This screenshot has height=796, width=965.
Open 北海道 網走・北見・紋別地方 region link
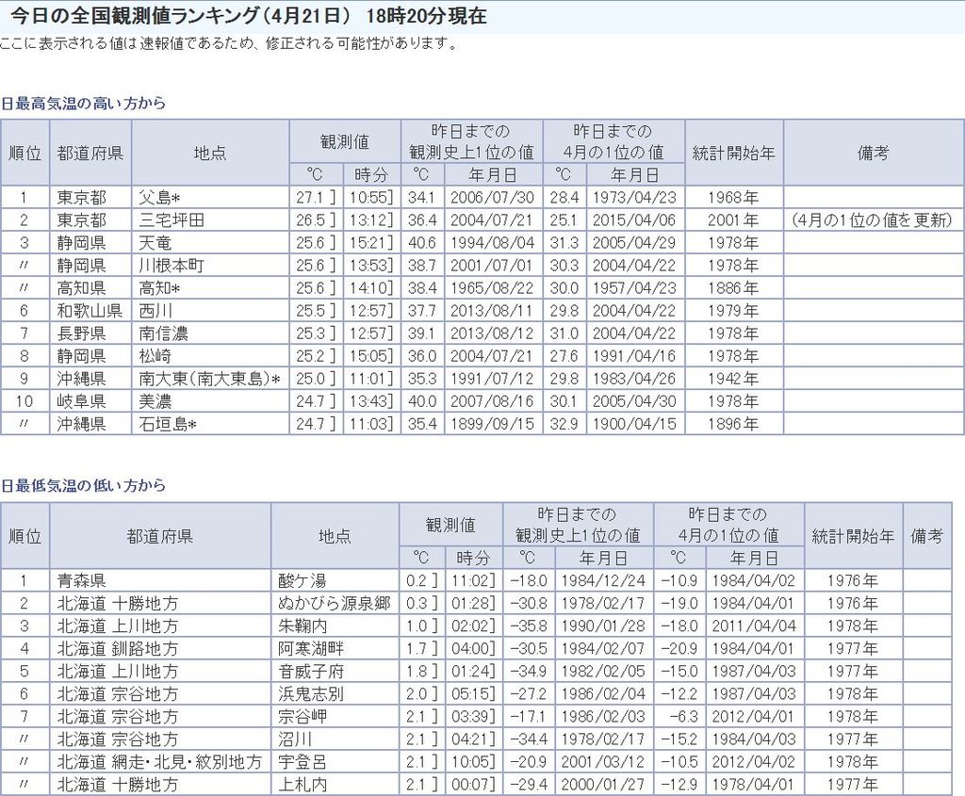[159, 762]
